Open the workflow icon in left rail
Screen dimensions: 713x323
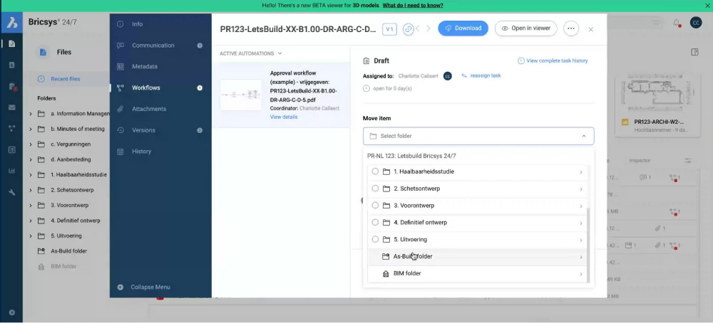coord(12,128)
